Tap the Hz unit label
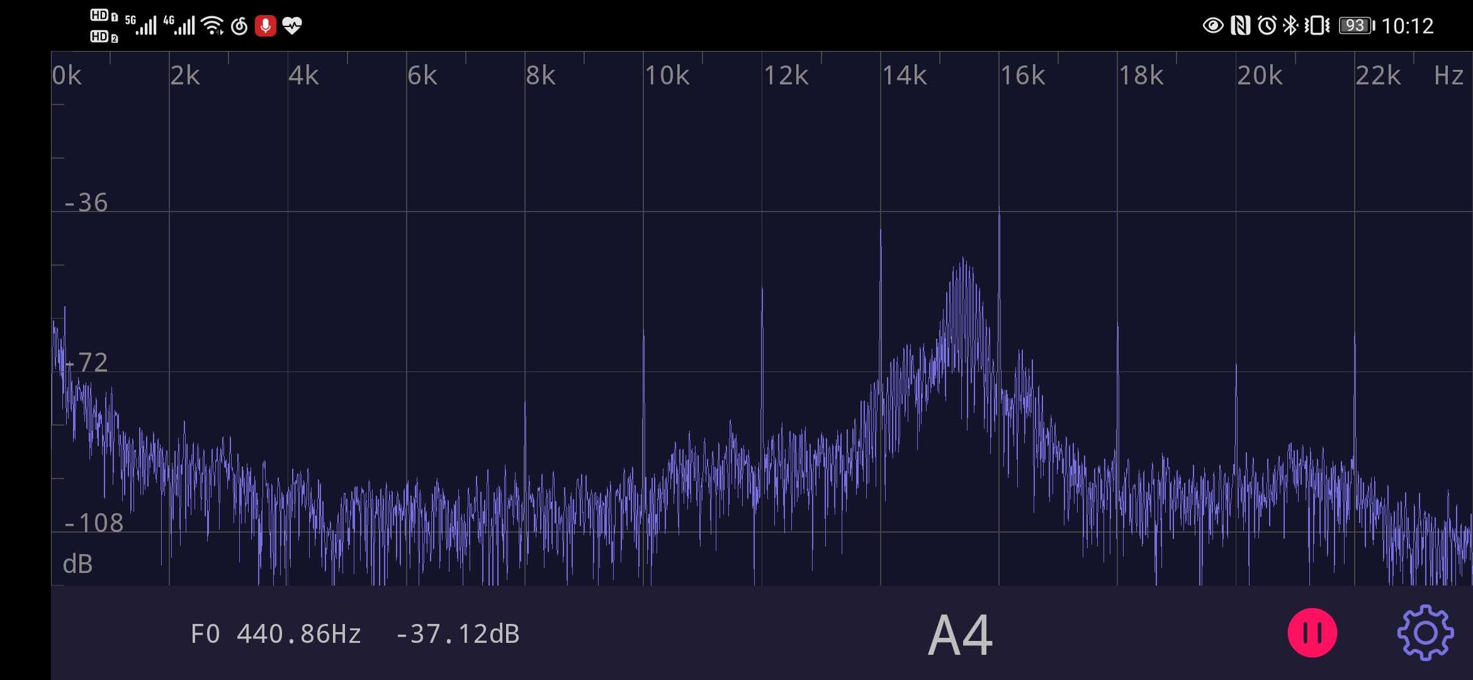This screenshot has width=1473, height=680. (1448, 76)
